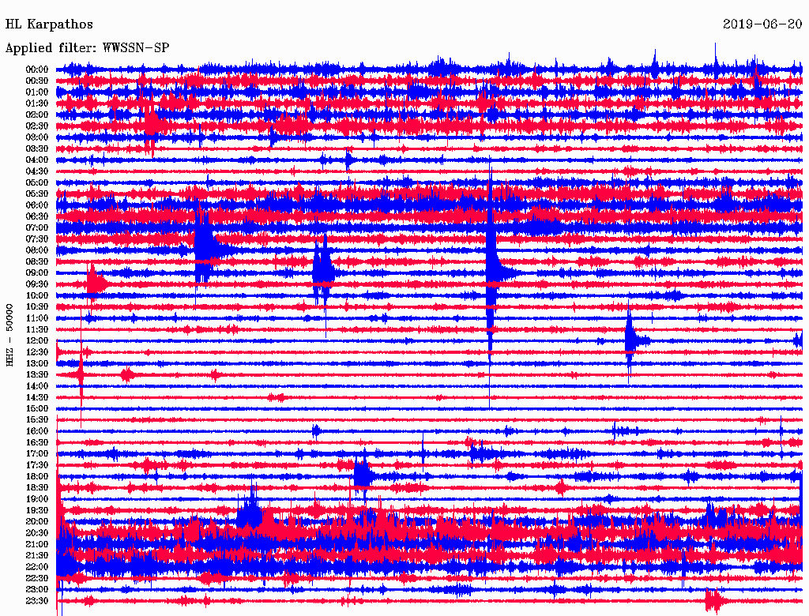Select the 13:00 time label

[37, 363]
